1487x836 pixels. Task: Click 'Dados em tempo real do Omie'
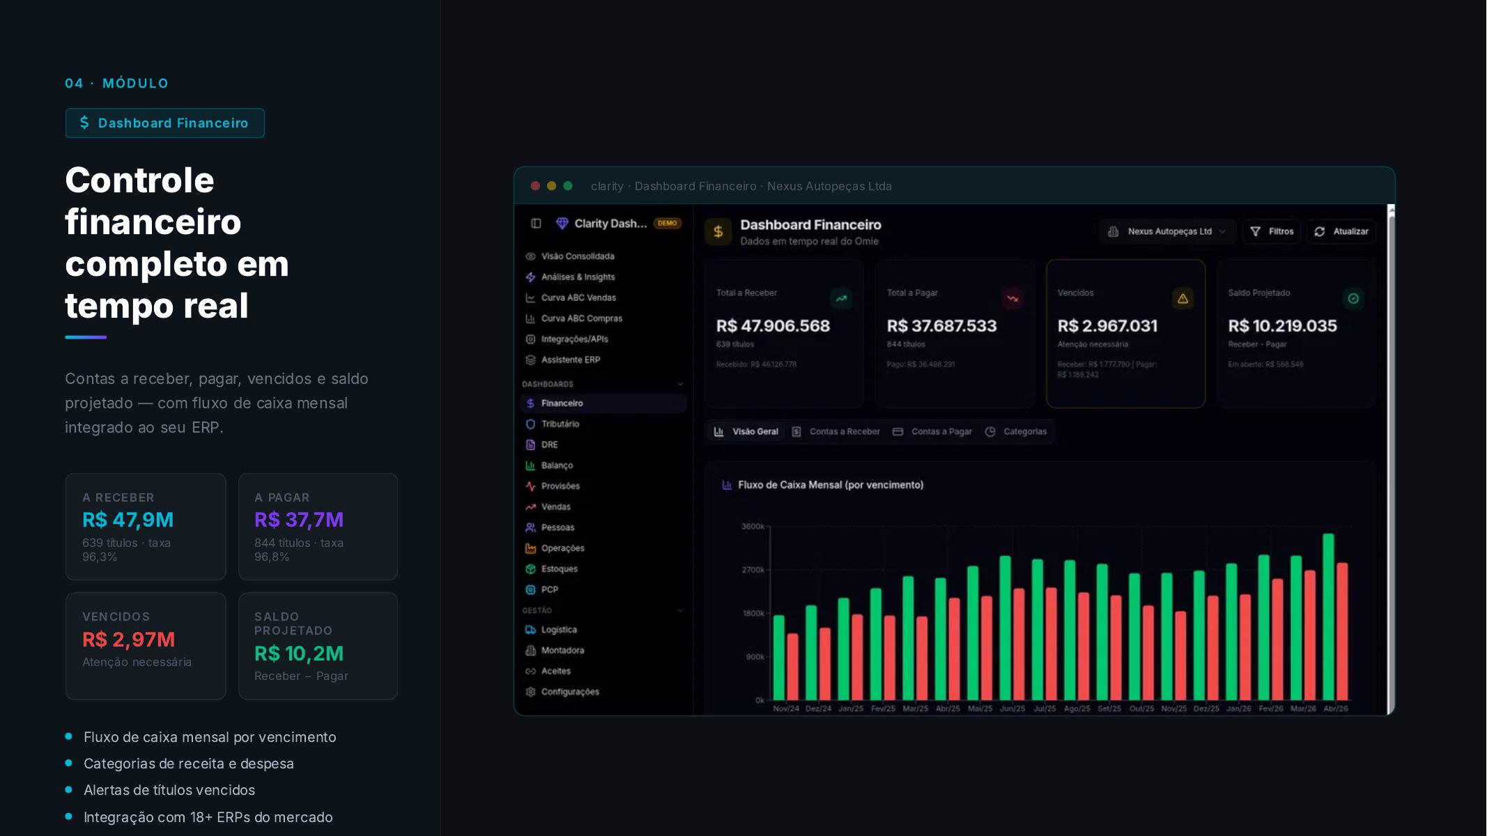(809, 241)
